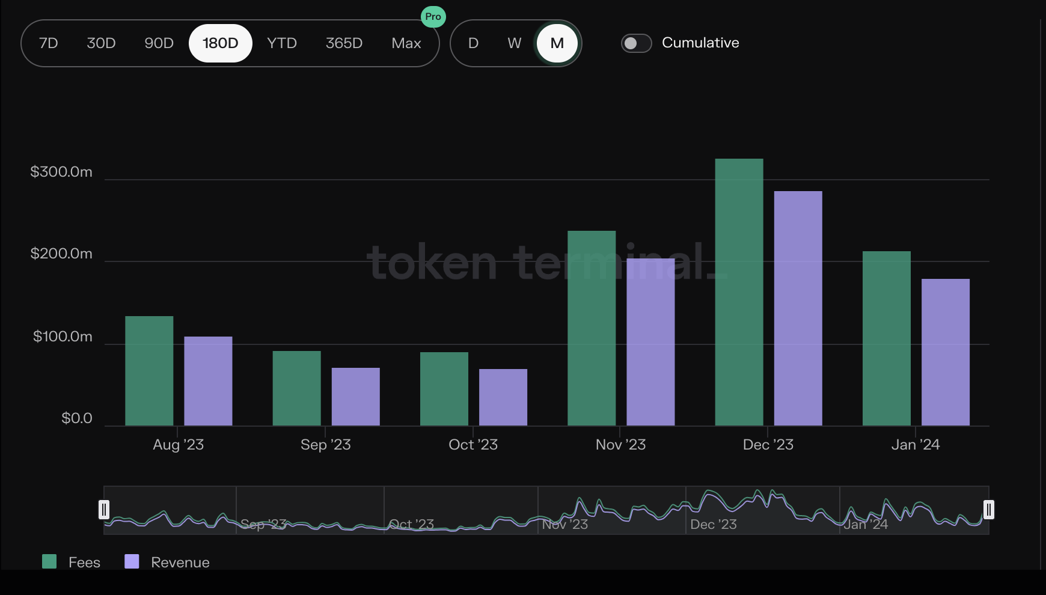This screenshot has width=1046, height=595.
Task: Select the 30D time range
Action: [x=100, y=43]
